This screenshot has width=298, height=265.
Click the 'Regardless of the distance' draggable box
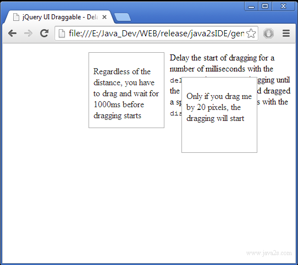(x=126, y=90)
